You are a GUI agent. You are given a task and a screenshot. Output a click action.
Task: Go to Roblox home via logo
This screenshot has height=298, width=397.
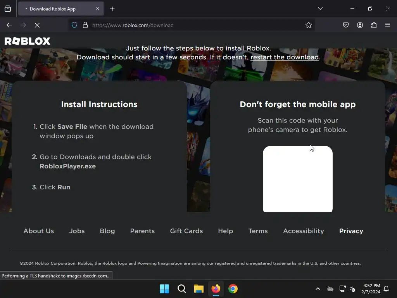coord(28,41)
